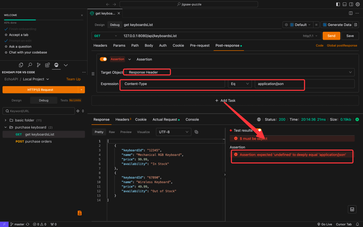Click the locate target icon beside Keyword search
363x227 pixels.
click(x=78, y=111)
